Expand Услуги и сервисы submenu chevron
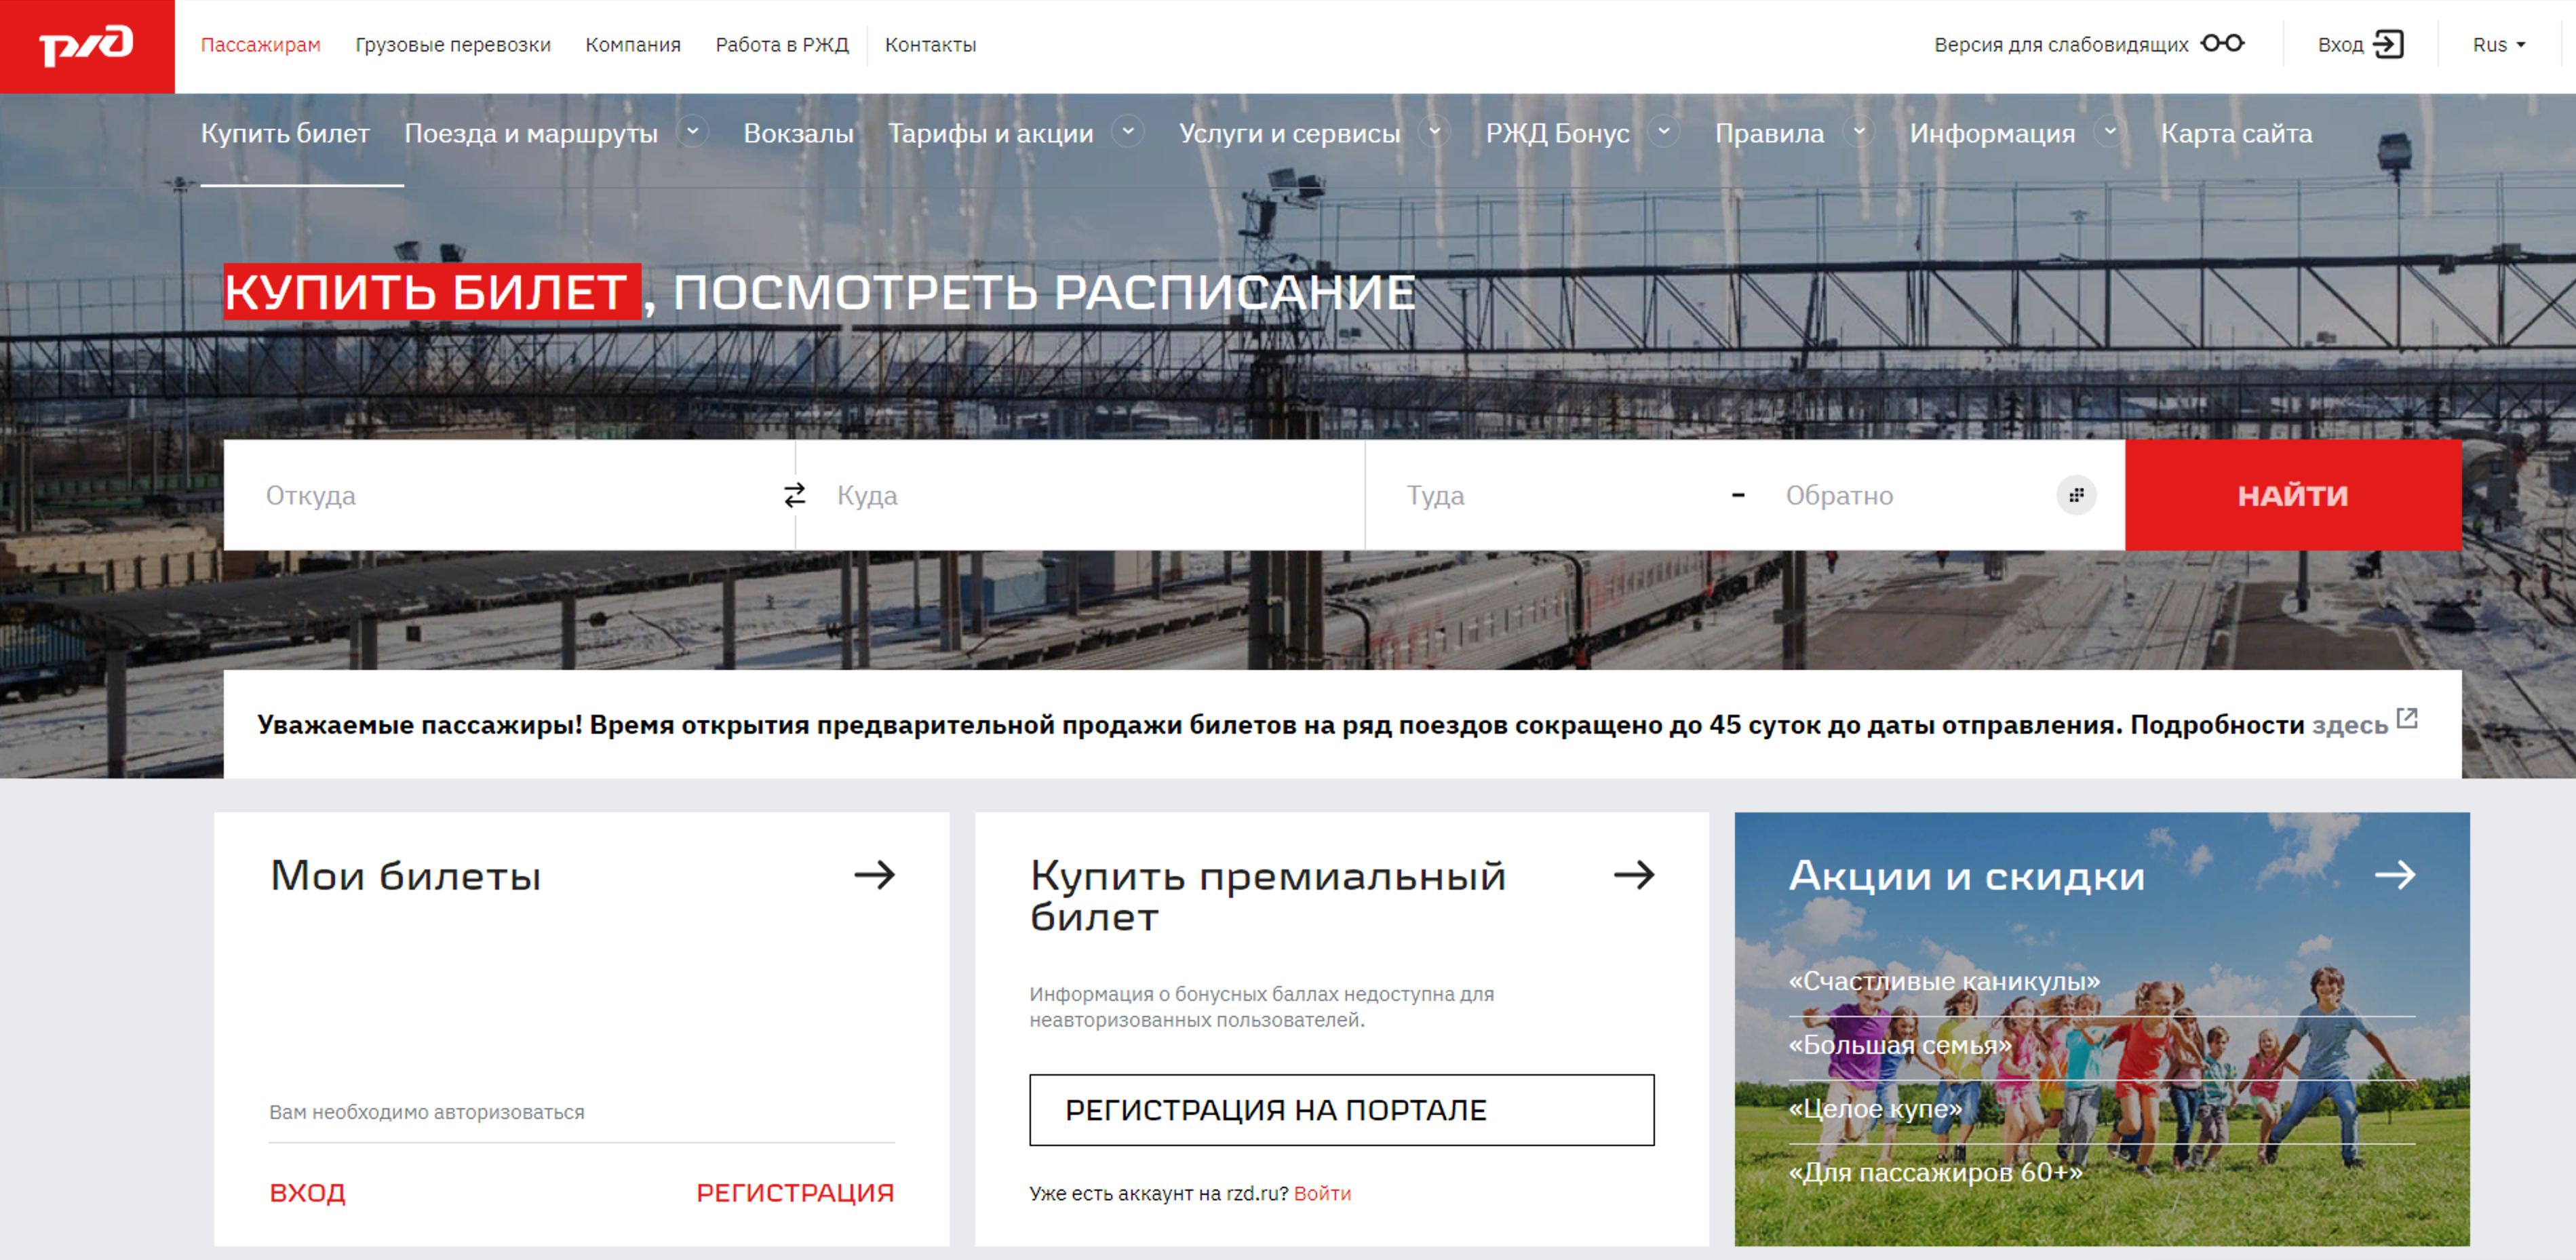 point(1434,131)
